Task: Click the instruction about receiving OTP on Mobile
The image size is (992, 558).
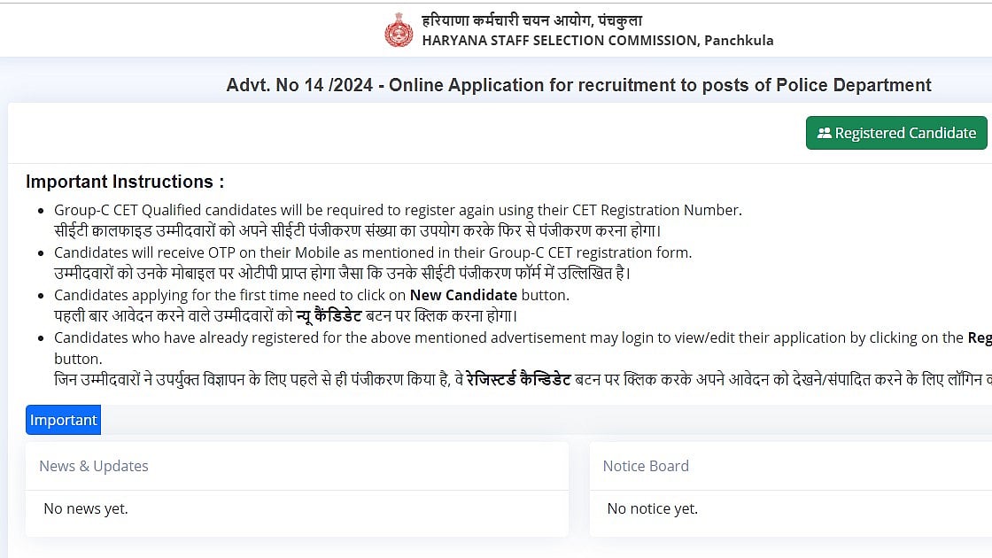Action: tap(373, 252)
